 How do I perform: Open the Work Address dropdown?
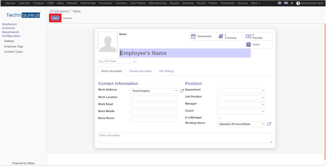pos(154,91)
